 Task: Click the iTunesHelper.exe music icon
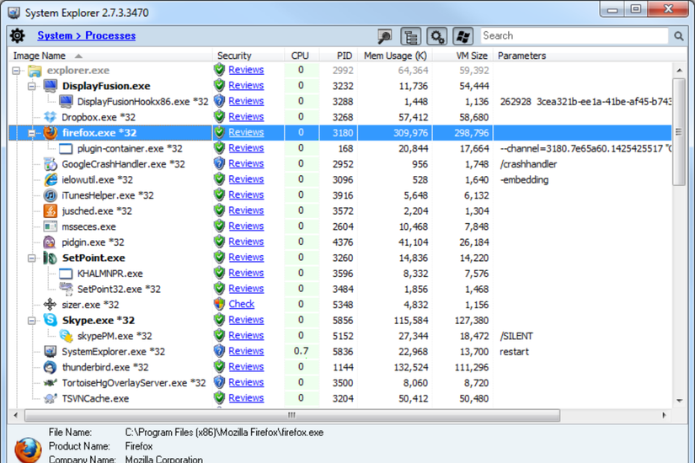pyautogui.click(x=51, y=195)
